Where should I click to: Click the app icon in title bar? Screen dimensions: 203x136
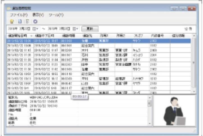(9, 9)
